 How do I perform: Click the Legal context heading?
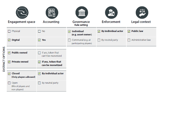pyautogui.click(x=141, y=22)
